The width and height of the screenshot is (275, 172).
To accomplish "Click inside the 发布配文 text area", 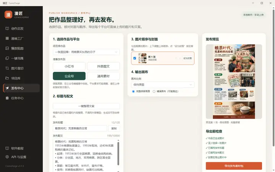I will (85, 155).
